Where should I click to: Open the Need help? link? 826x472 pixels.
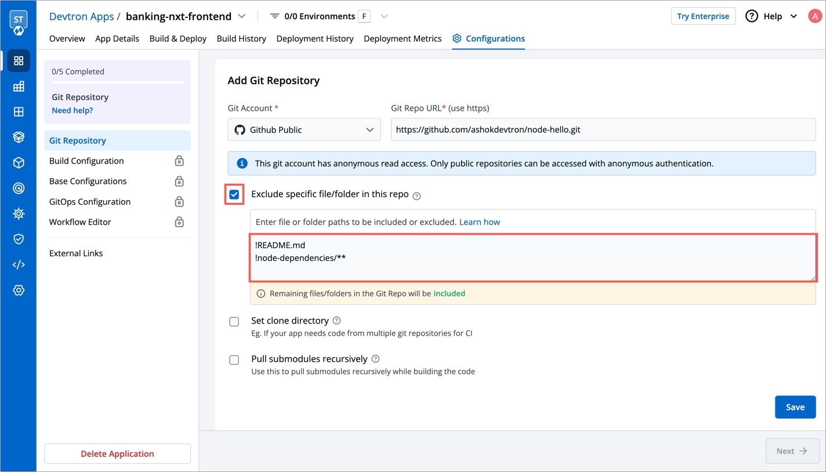[x=73, y=110]
